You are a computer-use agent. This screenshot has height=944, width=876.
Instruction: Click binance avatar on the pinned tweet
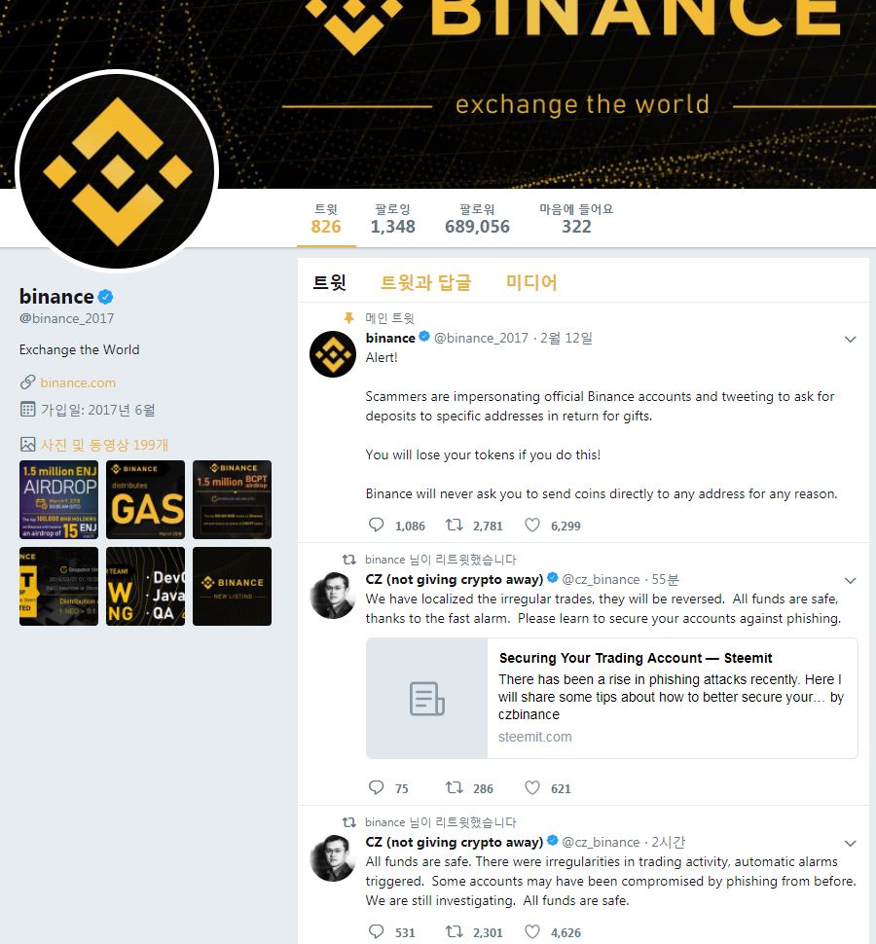pos(333,354)
